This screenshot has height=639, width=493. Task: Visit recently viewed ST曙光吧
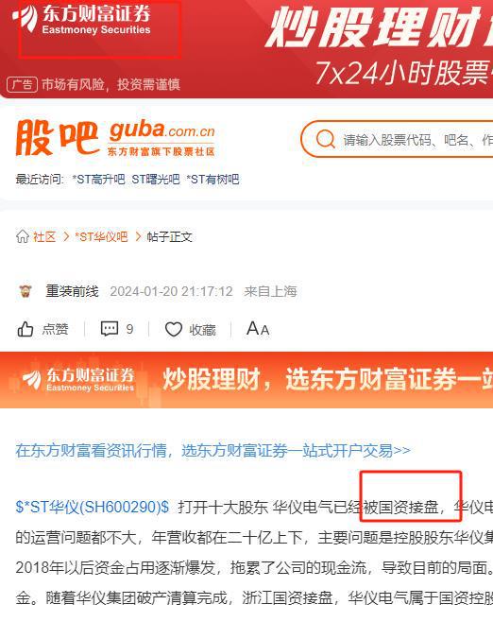pyautogui.click(x=156, y=179)
